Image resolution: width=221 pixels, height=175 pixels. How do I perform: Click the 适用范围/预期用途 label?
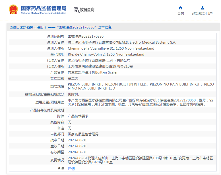coord(50,102)
